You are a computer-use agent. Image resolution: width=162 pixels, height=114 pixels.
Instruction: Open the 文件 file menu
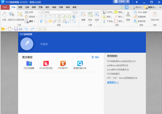point(5,7)
